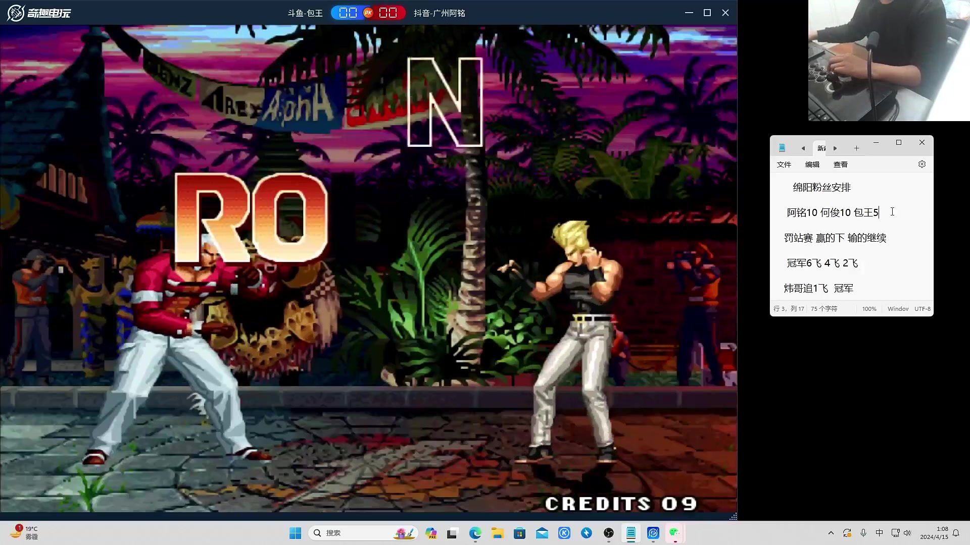Click the line 炜哥追1飞 冠军
Screen dimensions: 970x545
(x=818, y=288)
